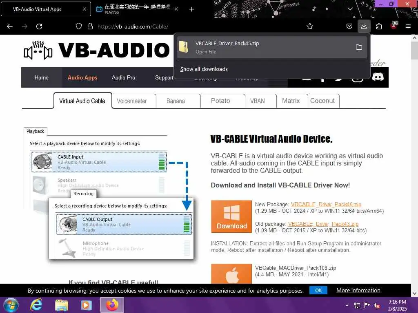
Task: Open Windows Media Player taskbar icon
Action: (87, 305)
